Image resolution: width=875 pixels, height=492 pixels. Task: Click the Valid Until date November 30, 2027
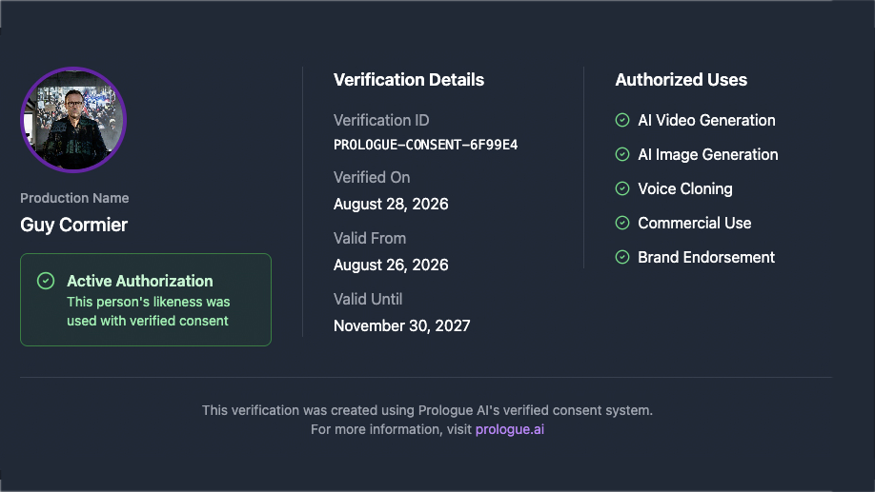pyautogui.click(x=402, y=325)
